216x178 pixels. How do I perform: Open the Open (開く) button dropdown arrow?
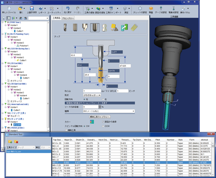coord(24,8)
